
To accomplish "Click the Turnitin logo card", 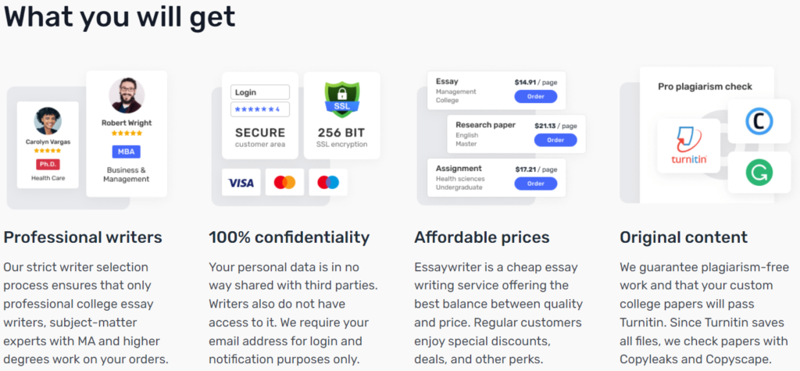I will click(689, 146).
